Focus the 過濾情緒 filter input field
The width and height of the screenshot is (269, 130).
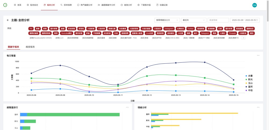click(x=218, y=20)
